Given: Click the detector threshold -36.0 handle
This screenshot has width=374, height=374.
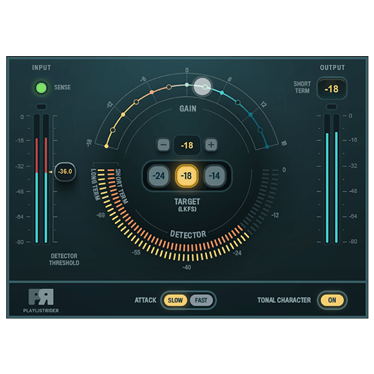Looking at the screenshot, I should [x=64, y=171].
